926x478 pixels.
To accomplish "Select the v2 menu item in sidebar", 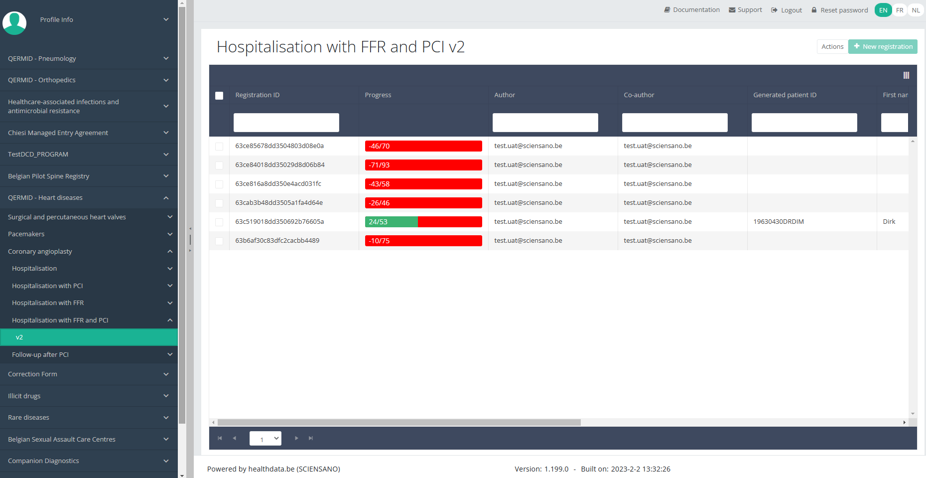I will (x=89, y=337).
